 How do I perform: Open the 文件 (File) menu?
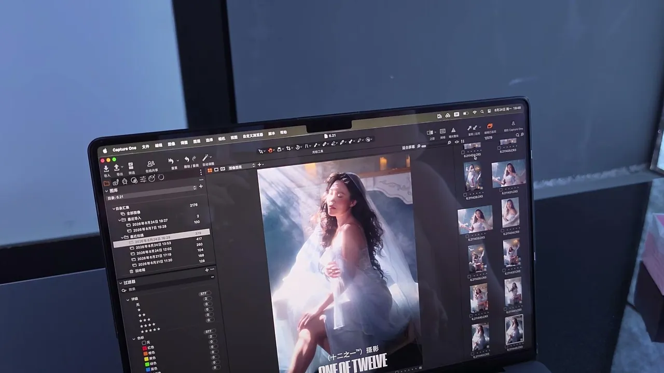pyautogui.click(x=146, y=147)
